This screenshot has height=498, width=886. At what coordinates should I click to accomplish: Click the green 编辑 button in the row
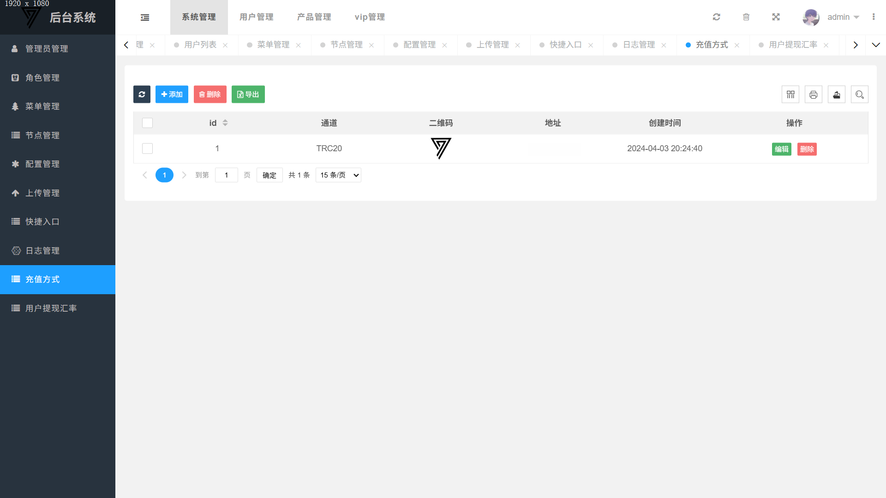click(781, 149)
